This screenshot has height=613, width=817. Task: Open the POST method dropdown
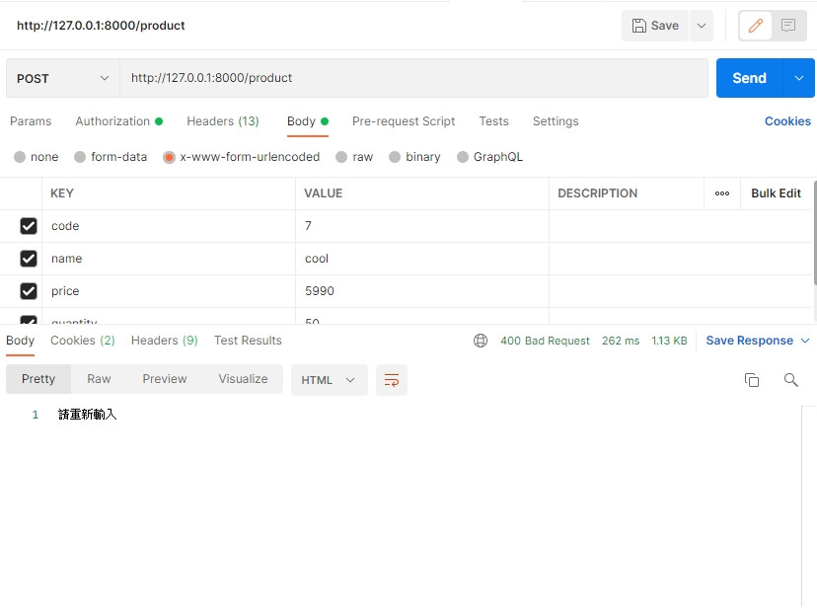tap(63, 78)
